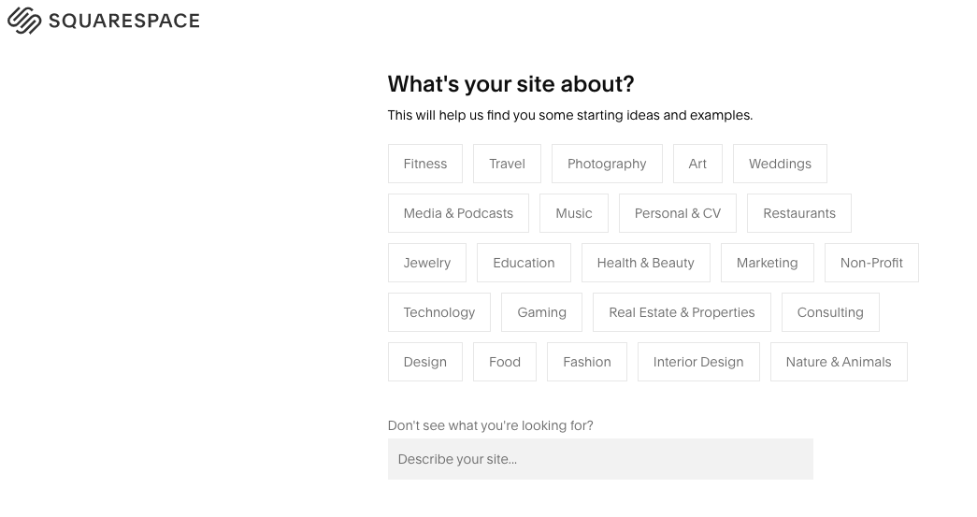Pick Photography as site topic

607,164
